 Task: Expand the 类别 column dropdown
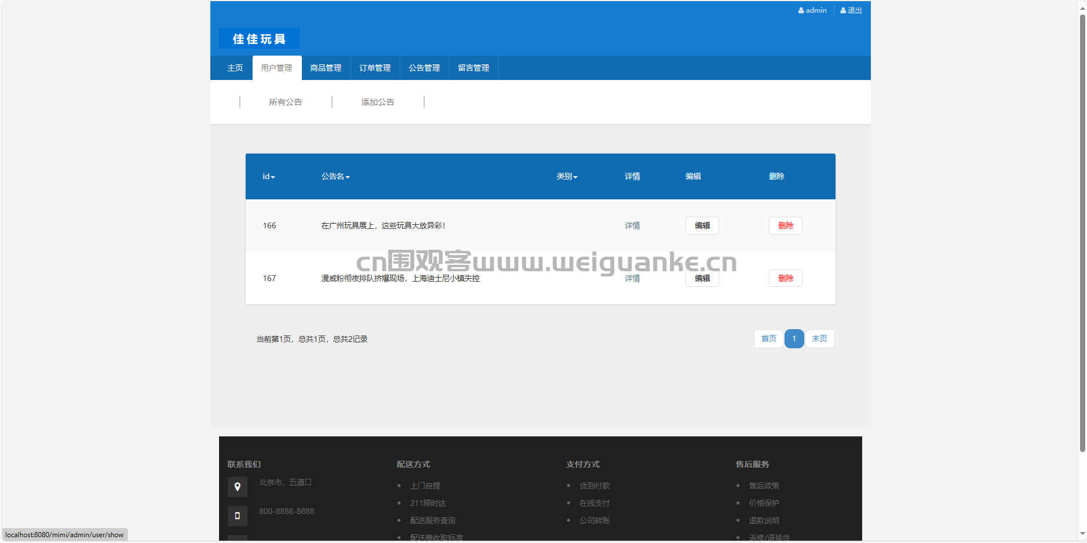[x=575, y=177]
